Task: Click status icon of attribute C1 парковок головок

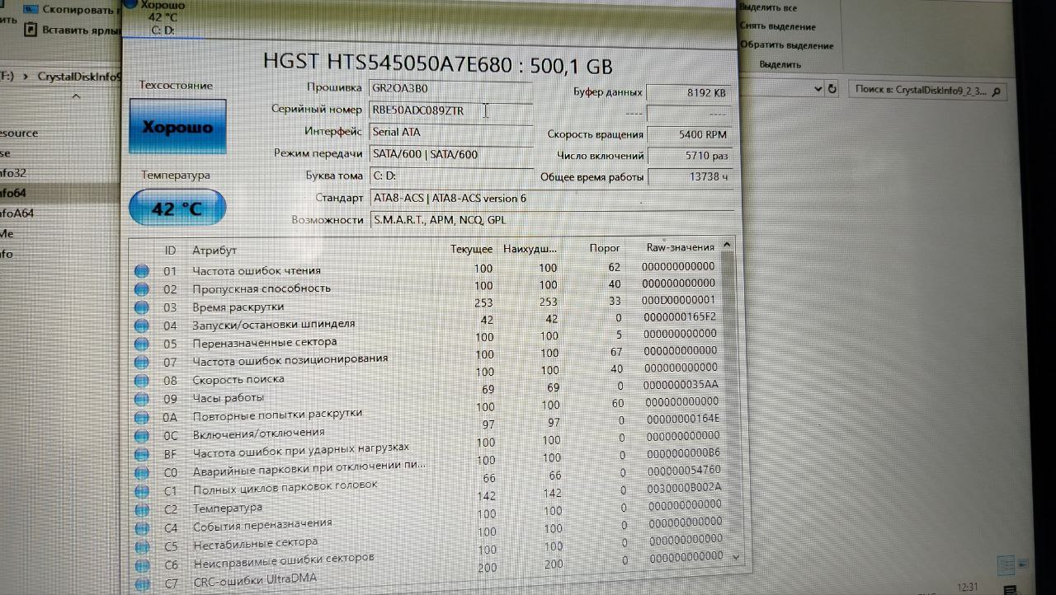Action: 141,491
